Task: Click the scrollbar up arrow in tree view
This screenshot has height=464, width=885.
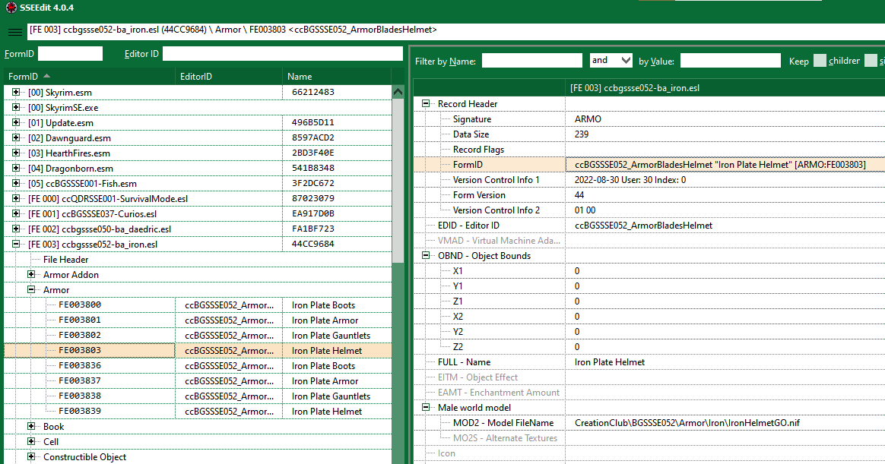Action: point(398,91)
